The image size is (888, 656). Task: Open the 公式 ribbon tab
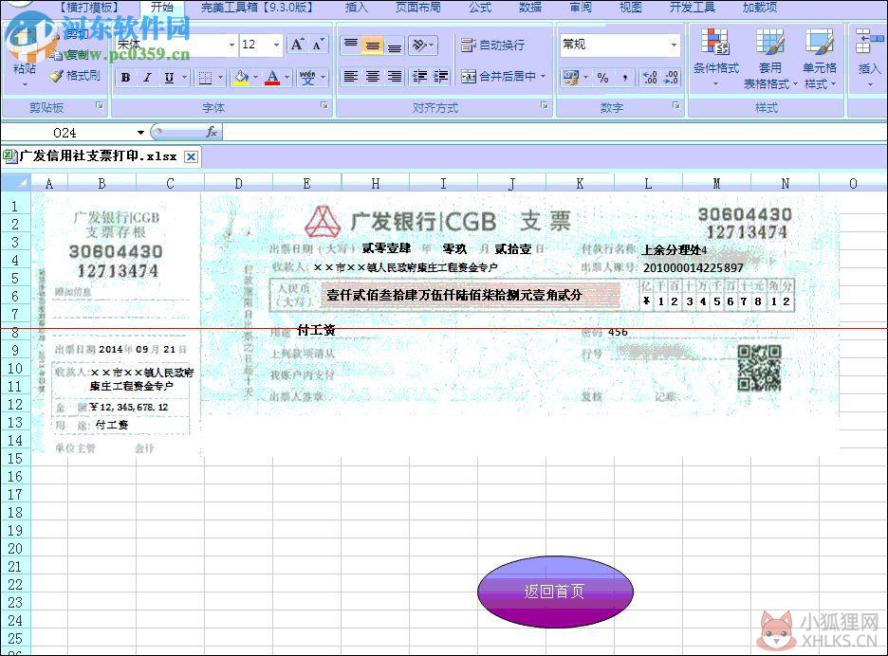click(480, 8)
